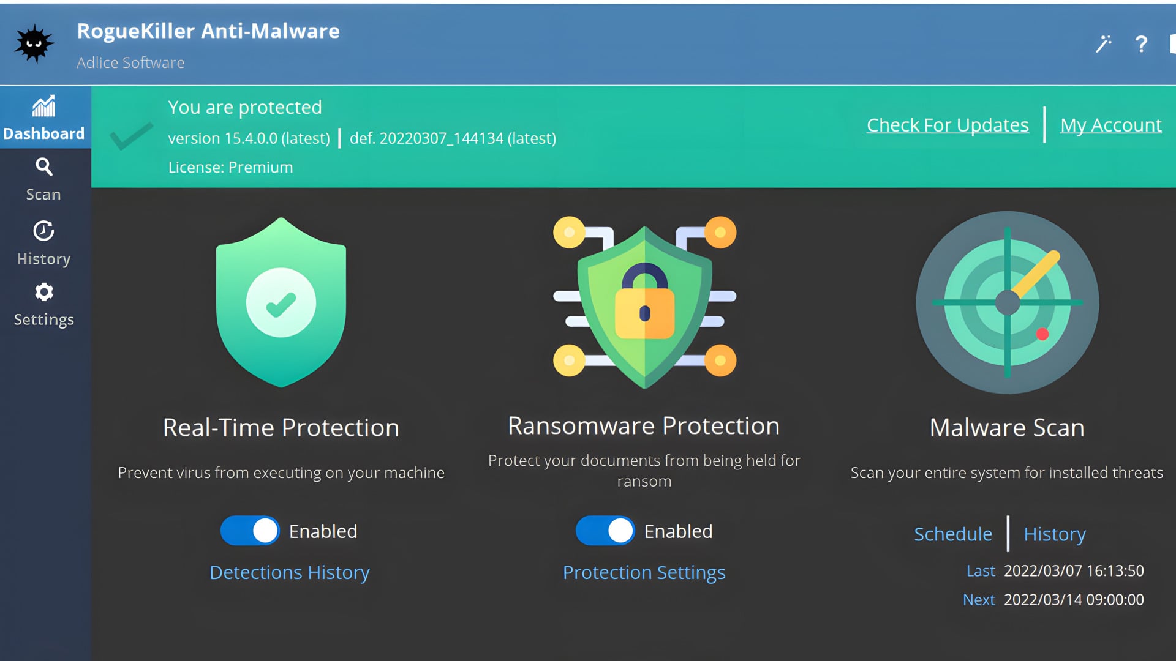Click the protected status checkmark icon
This screenshot has height=661, width=1176.
[131, 136]
